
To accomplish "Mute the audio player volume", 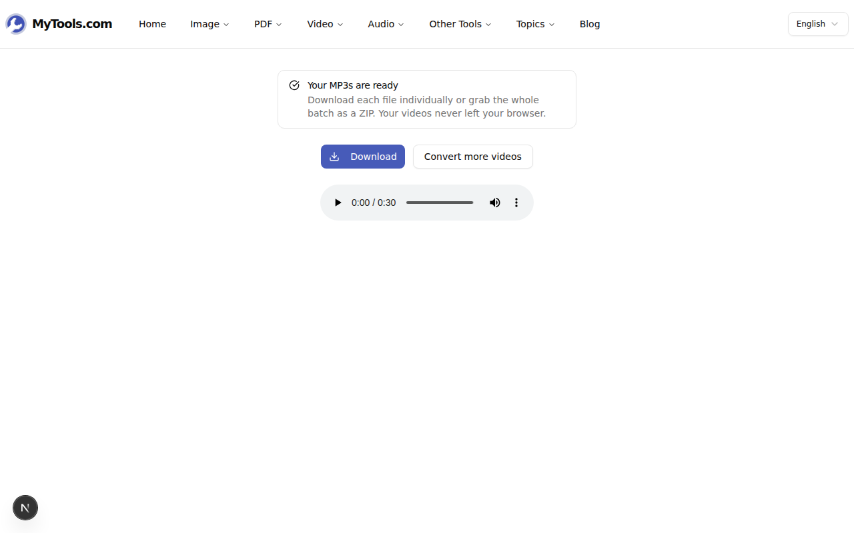I will [494, 203].
